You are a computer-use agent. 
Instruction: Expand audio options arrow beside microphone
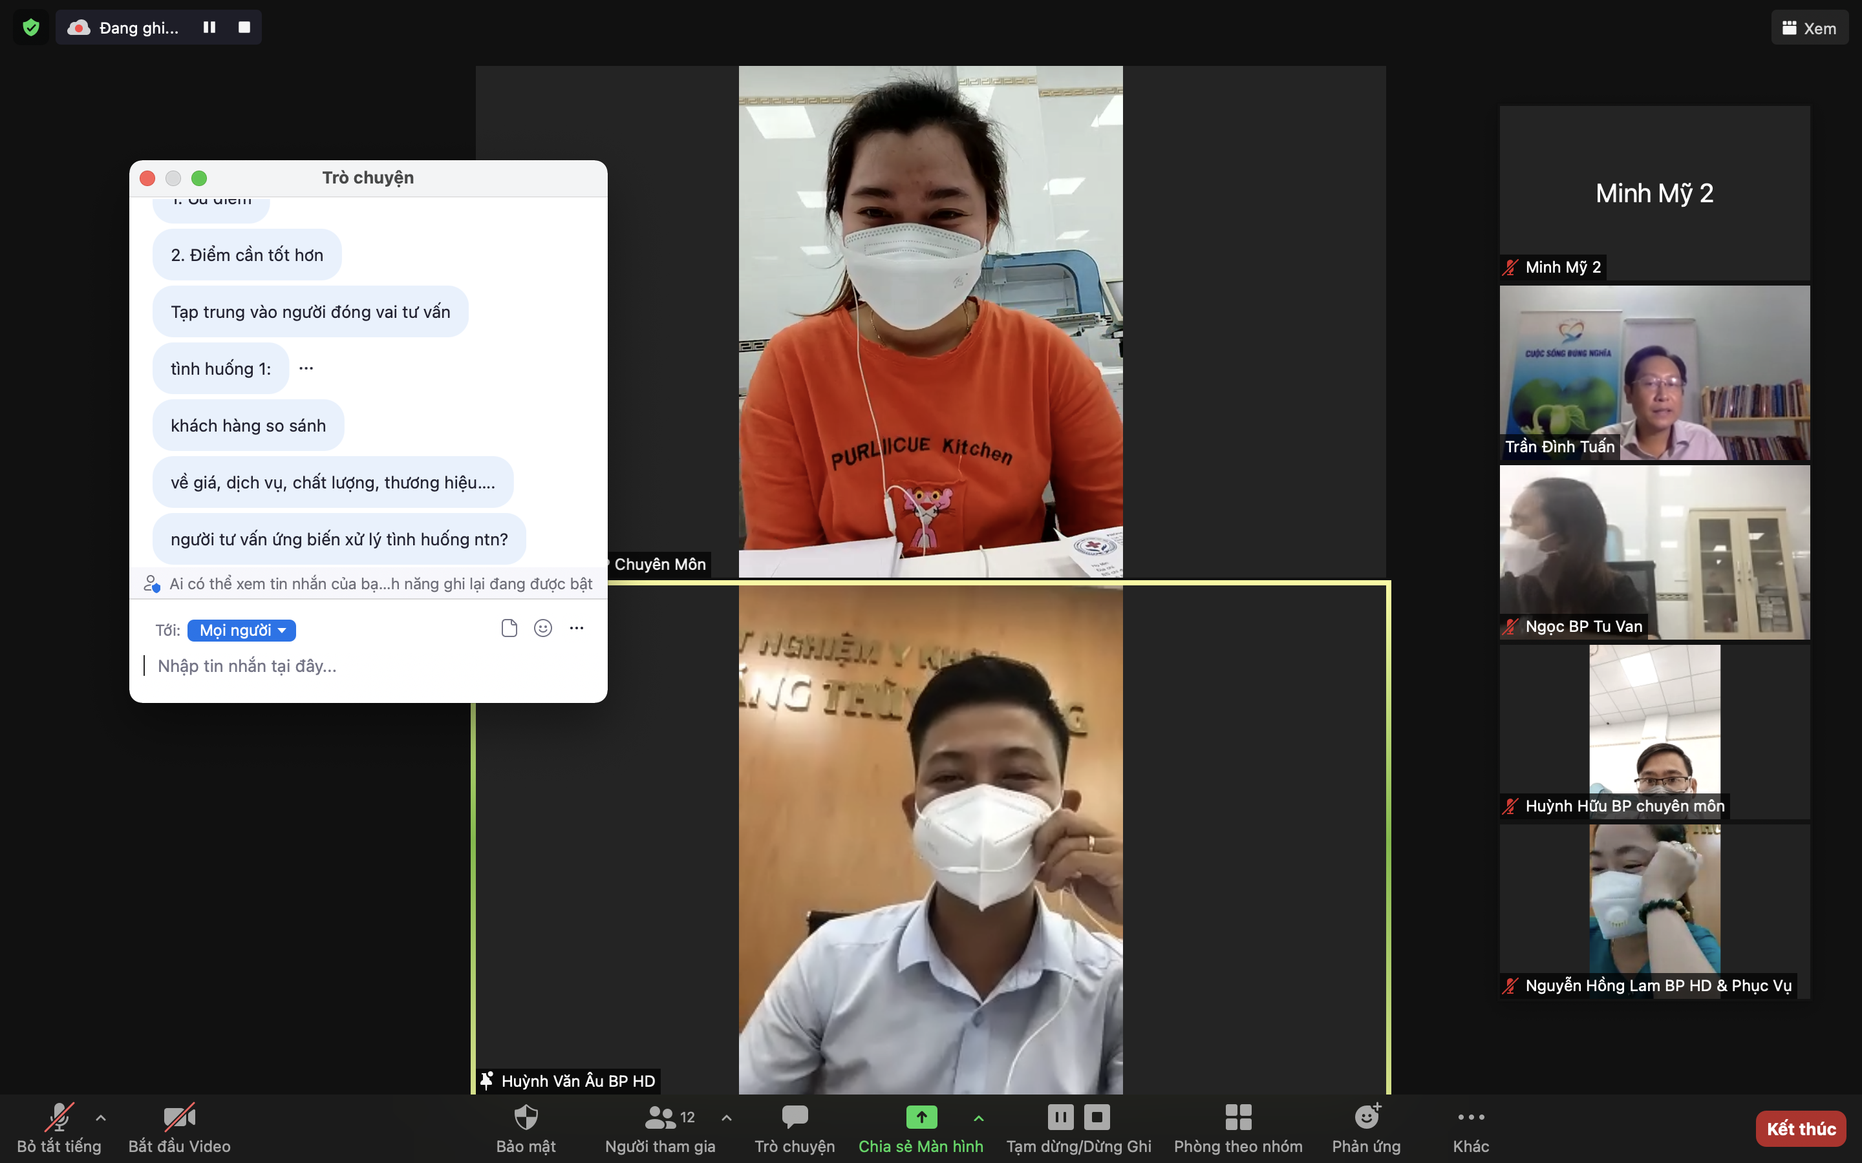pos(101,1118)
